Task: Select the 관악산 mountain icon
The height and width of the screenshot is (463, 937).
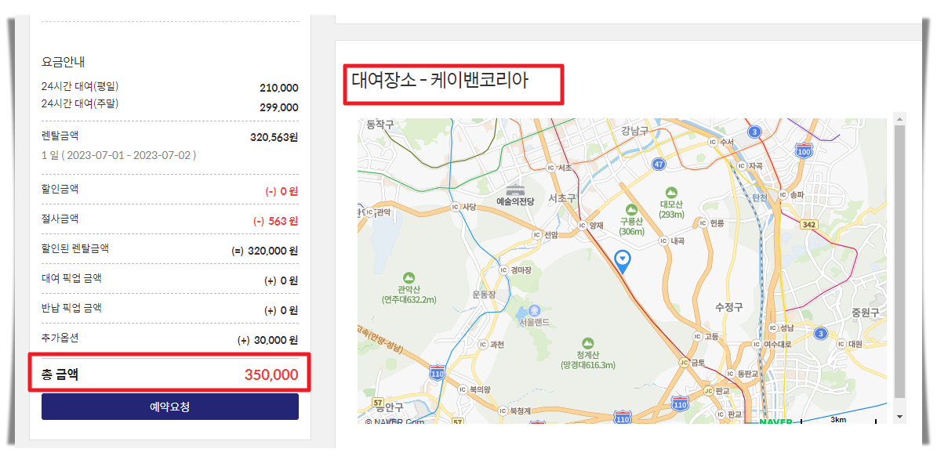Action: [x=409, y=277]
